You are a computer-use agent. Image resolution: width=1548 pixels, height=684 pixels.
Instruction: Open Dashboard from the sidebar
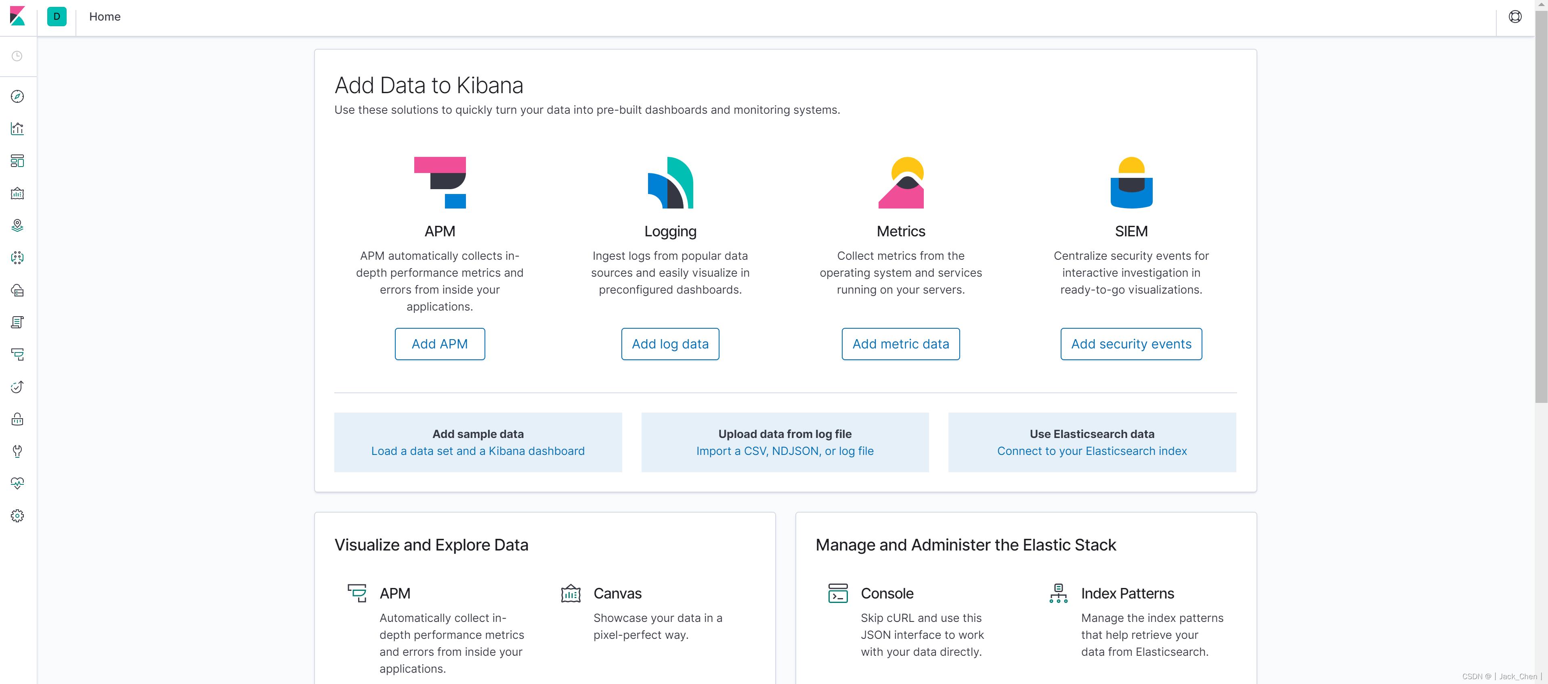pos(17,161)
